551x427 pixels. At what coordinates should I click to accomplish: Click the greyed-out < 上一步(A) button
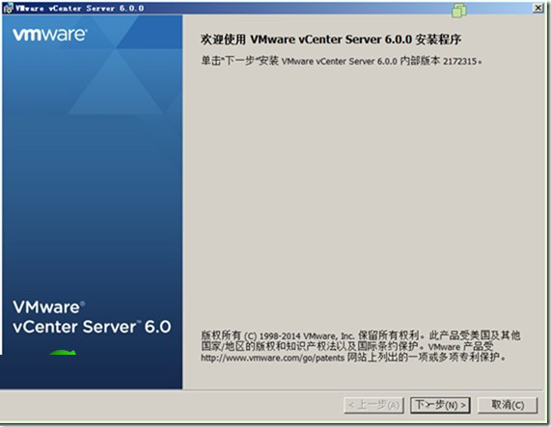coord(373,405)
